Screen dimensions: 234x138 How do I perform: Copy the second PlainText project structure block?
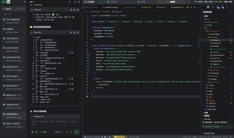[x=71, y=32]
